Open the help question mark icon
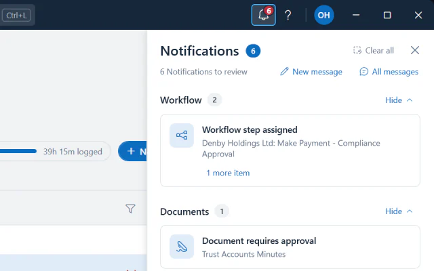 288,15
